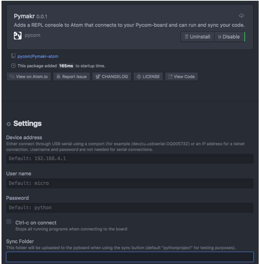Click the User name input field

[130, 183]
